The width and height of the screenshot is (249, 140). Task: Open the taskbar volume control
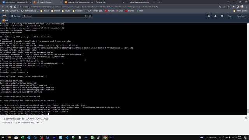[x=236, y=137]
